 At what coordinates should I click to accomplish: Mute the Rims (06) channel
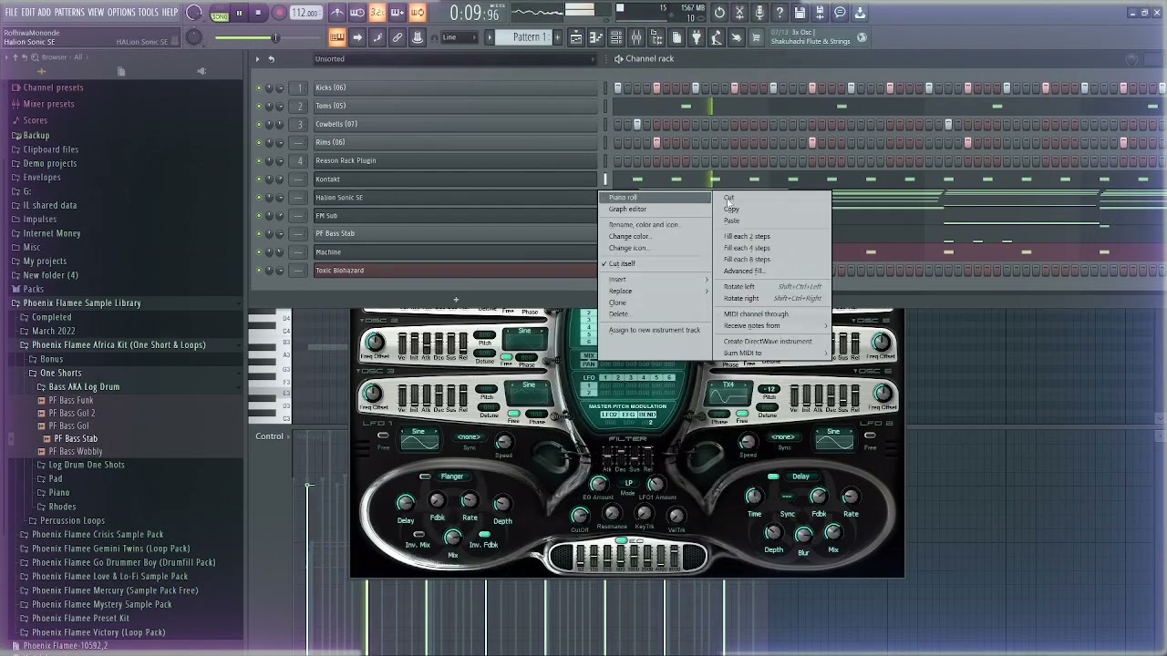259,143
